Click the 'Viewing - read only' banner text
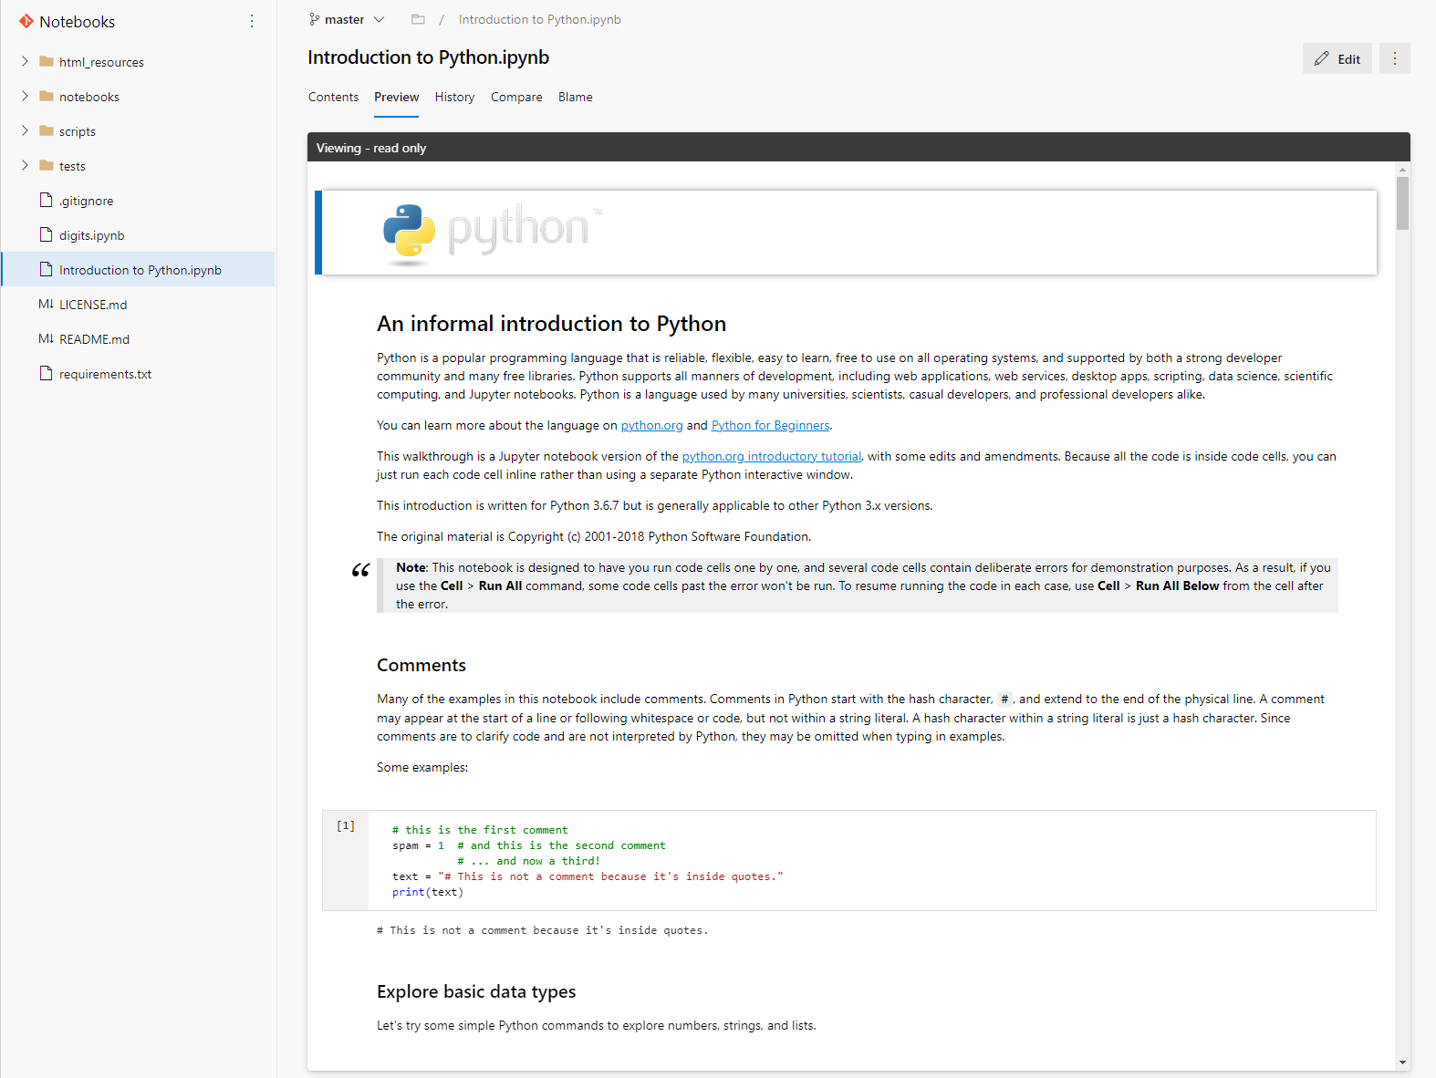The height and width of the screenshot is (1078, 1436). 371,148
